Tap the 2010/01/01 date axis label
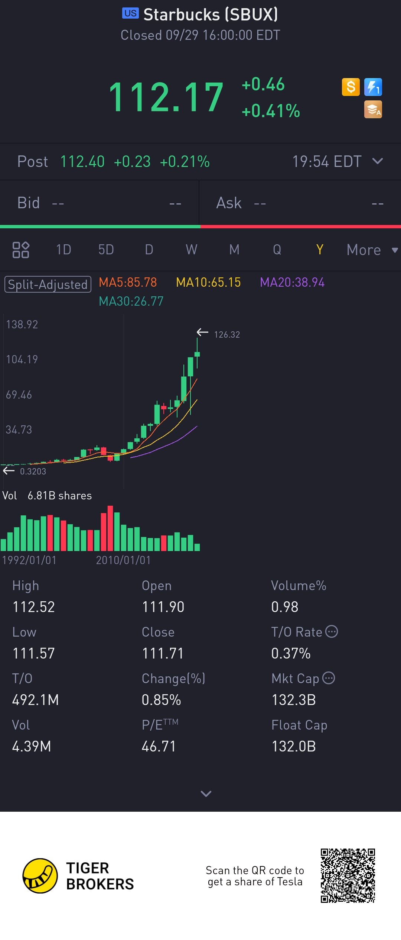401x940 pixels. pyautogui.click(x=124, y=560)
